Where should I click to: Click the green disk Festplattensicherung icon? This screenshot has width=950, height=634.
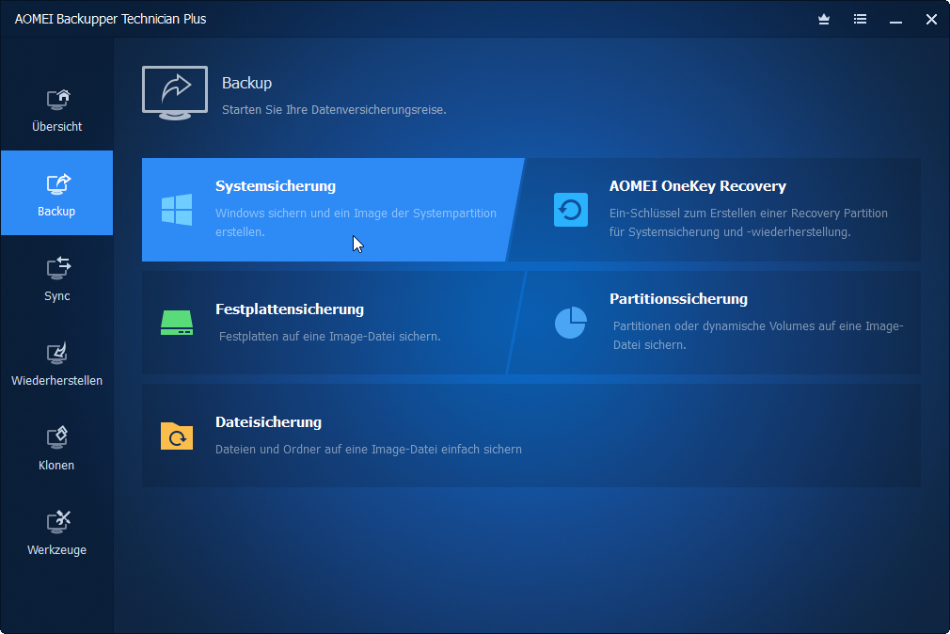[x=177, y=323]
